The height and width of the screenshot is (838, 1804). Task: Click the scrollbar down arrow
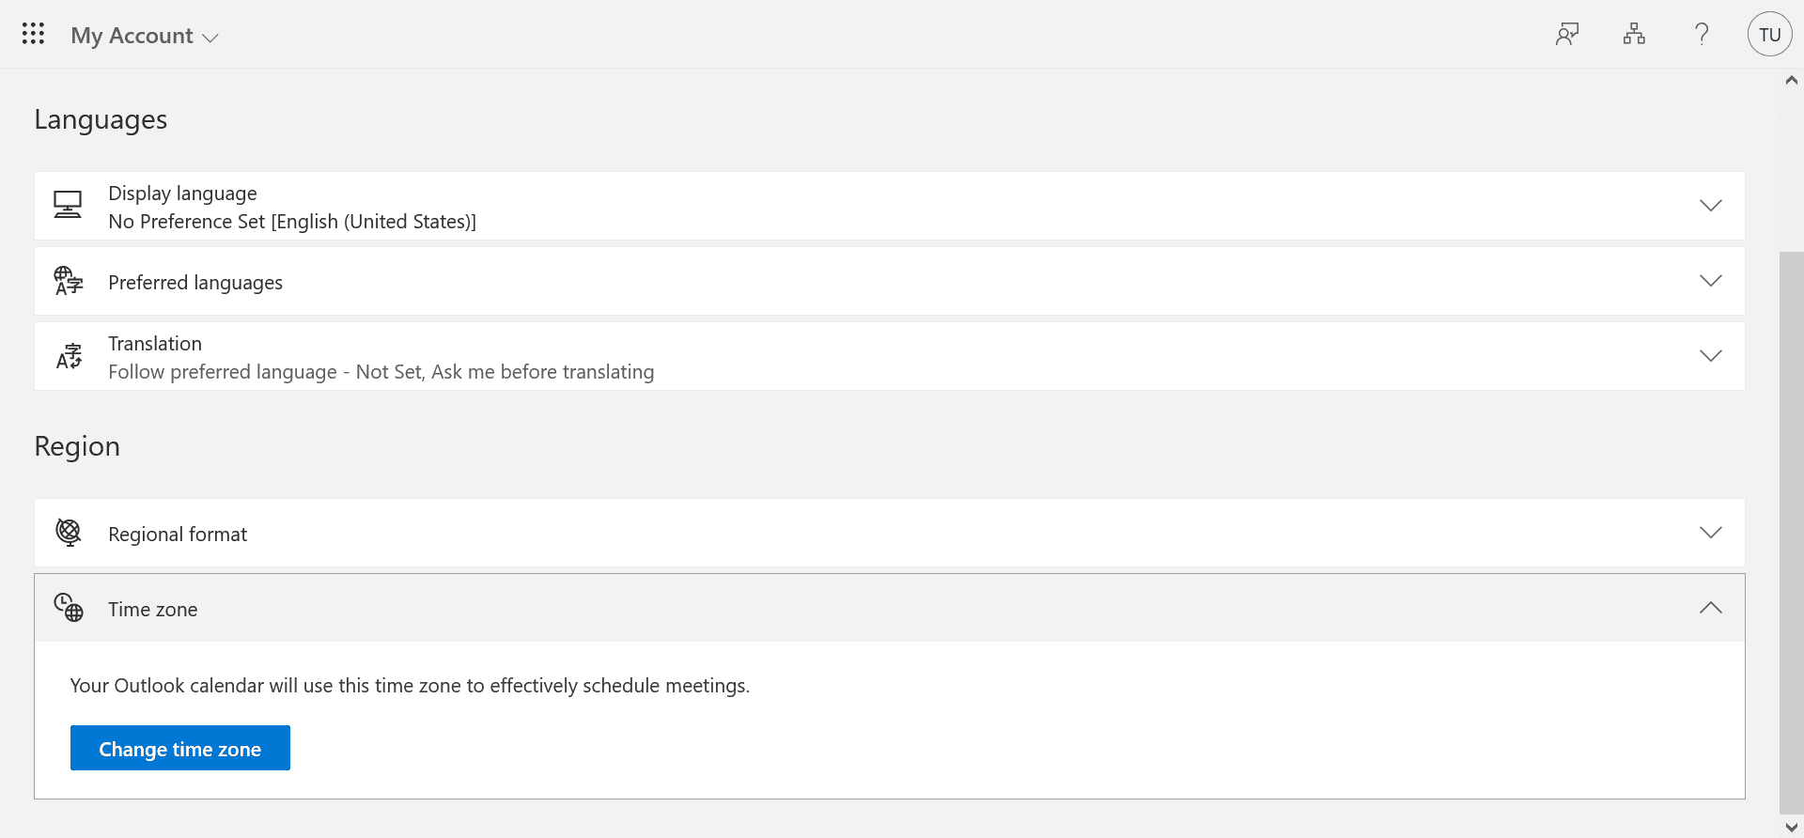[1792, 828]
